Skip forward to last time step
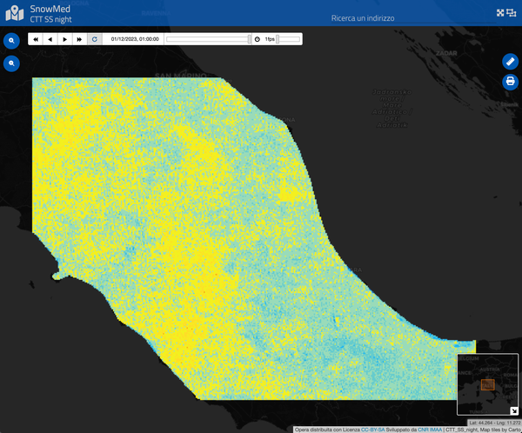The height and width of the screenshot is (433, 522). pyautogui.click(x=80, y=39)
